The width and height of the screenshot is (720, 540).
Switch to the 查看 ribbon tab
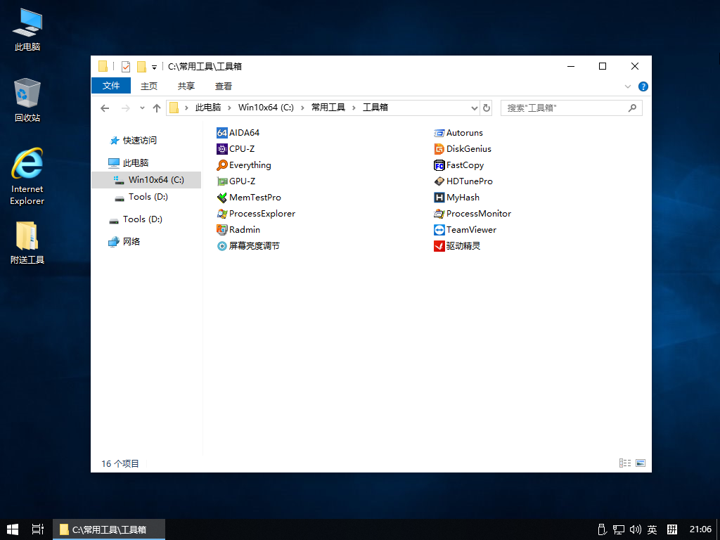[x=223, y=86]
